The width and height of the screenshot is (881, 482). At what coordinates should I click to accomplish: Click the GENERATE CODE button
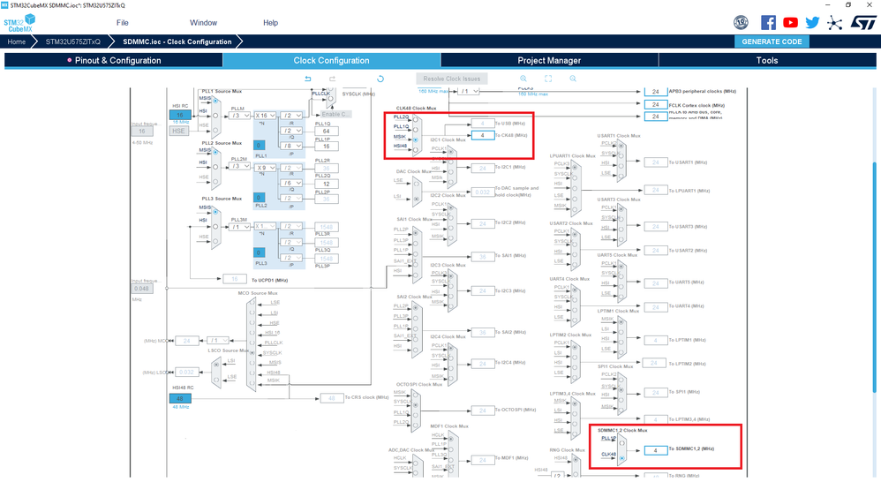point(772,41)
